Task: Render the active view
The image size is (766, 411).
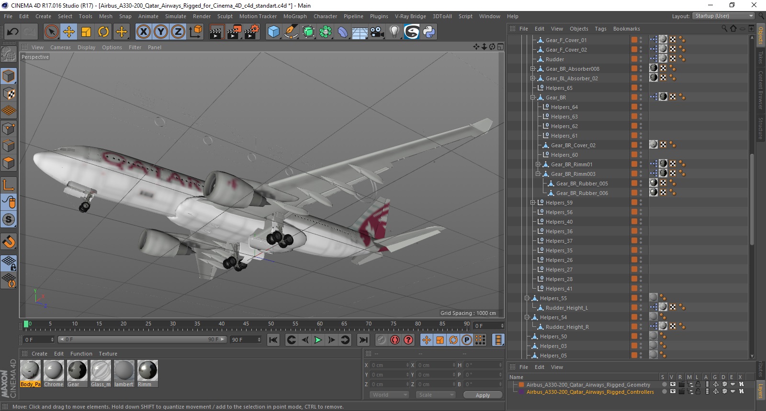Action: [217, 32]
